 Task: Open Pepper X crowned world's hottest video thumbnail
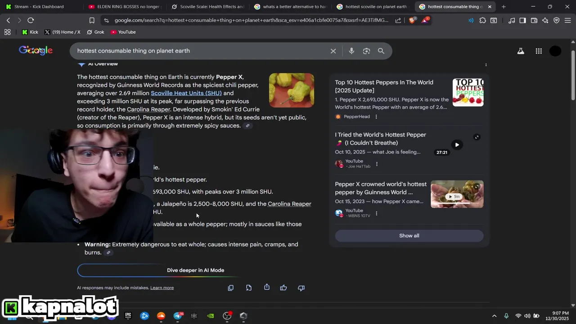(x=457, y=194)
